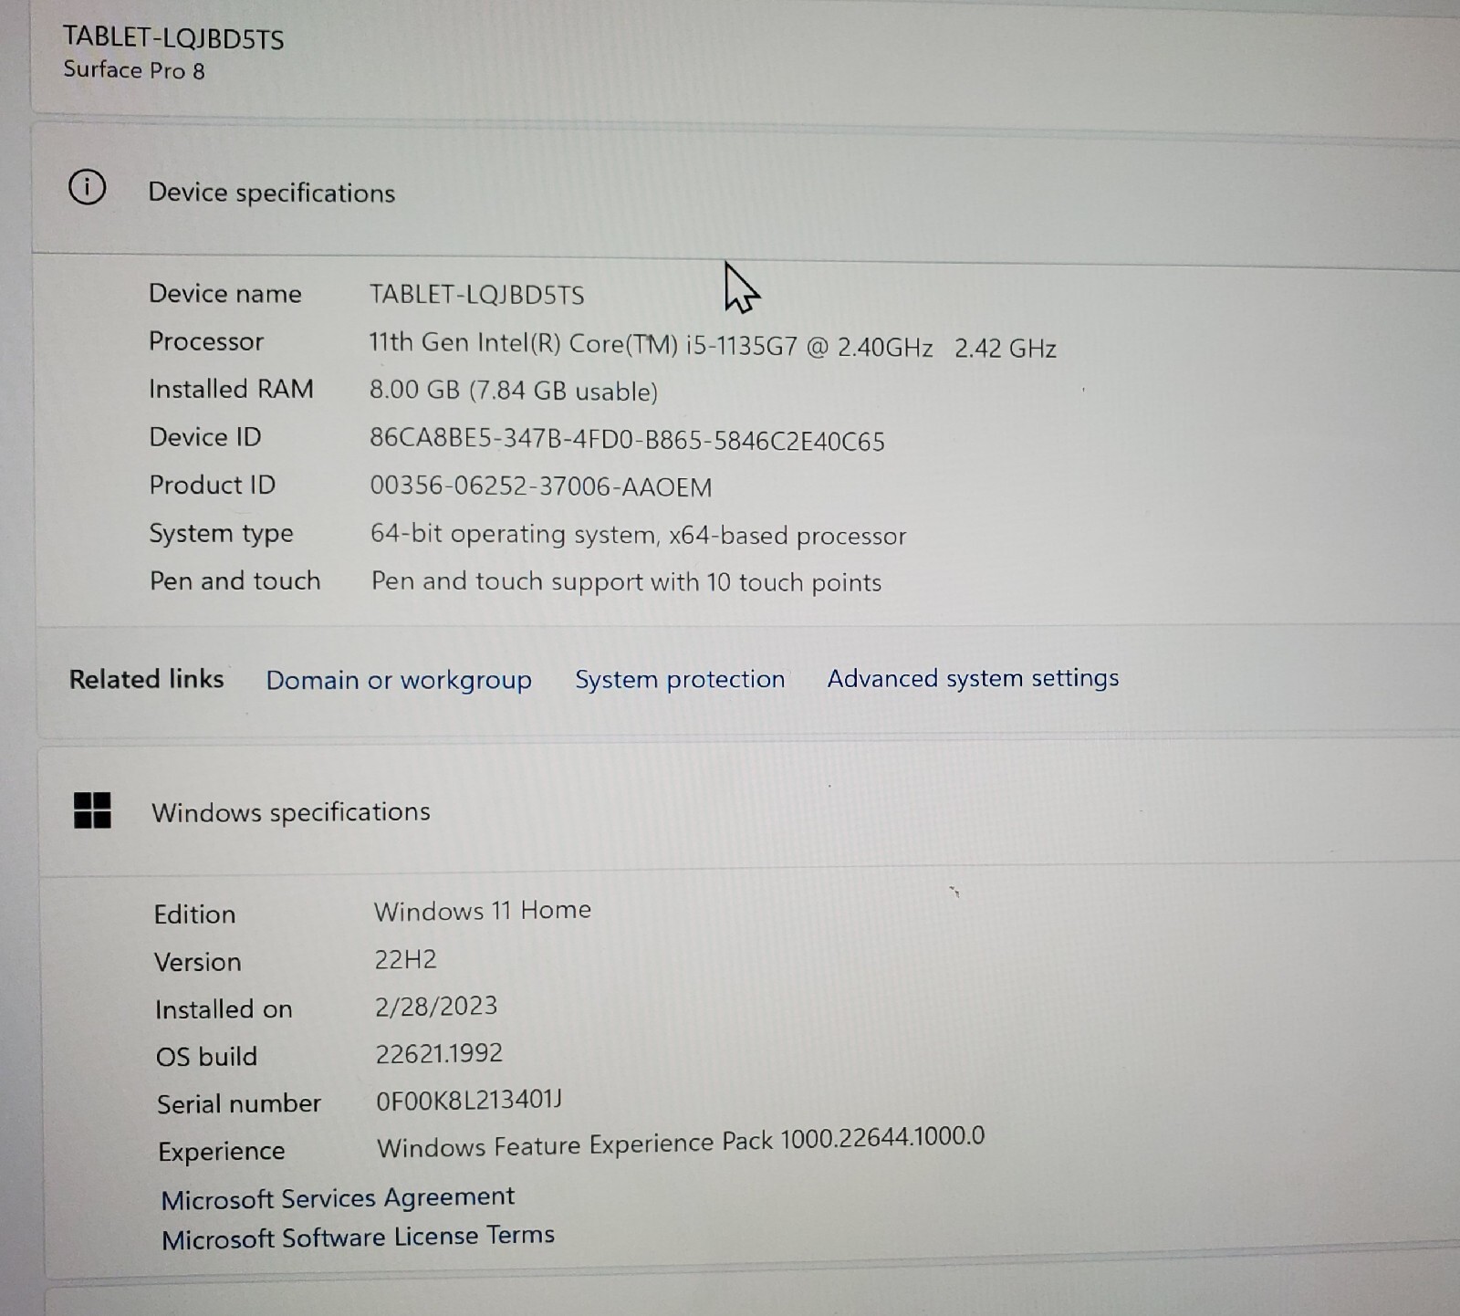Image resolution: width=1460 pixels, height=1316 pixels.
Task: Select the processor value i5-1135G7
Action: point(713,345)
